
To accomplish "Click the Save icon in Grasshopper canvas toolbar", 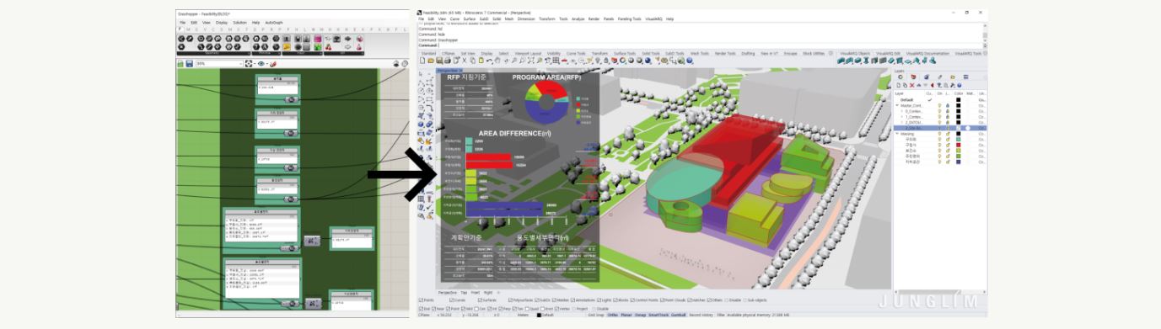I will [190, 63].
